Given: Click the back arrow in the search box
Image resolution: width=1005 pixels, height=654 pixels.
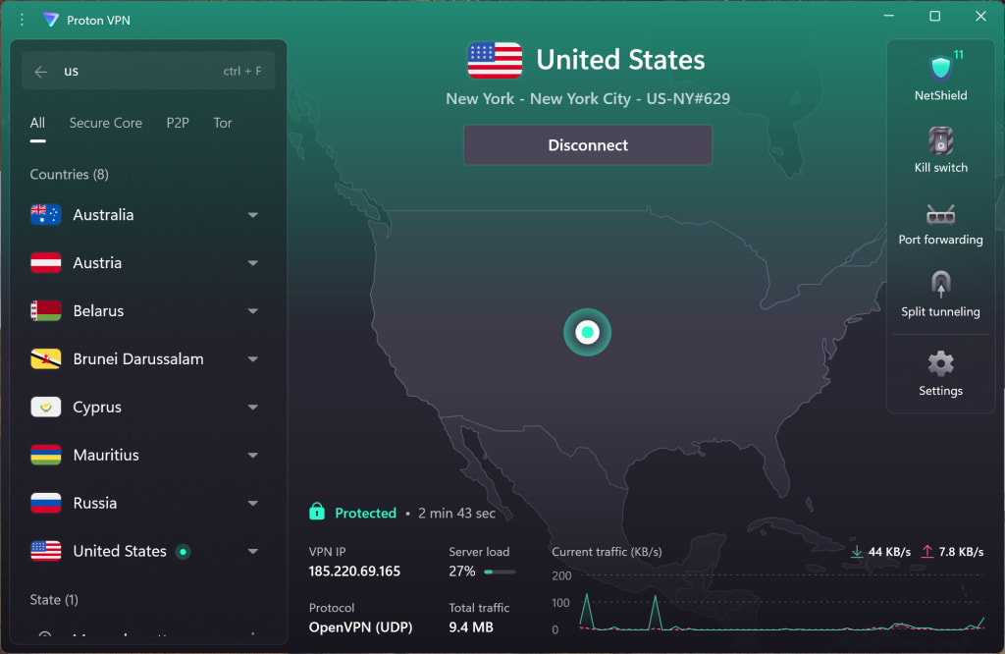Looking at the screenshot, I should (40, 72).
